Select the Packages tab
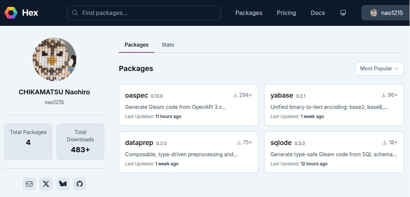 (136, 45)
